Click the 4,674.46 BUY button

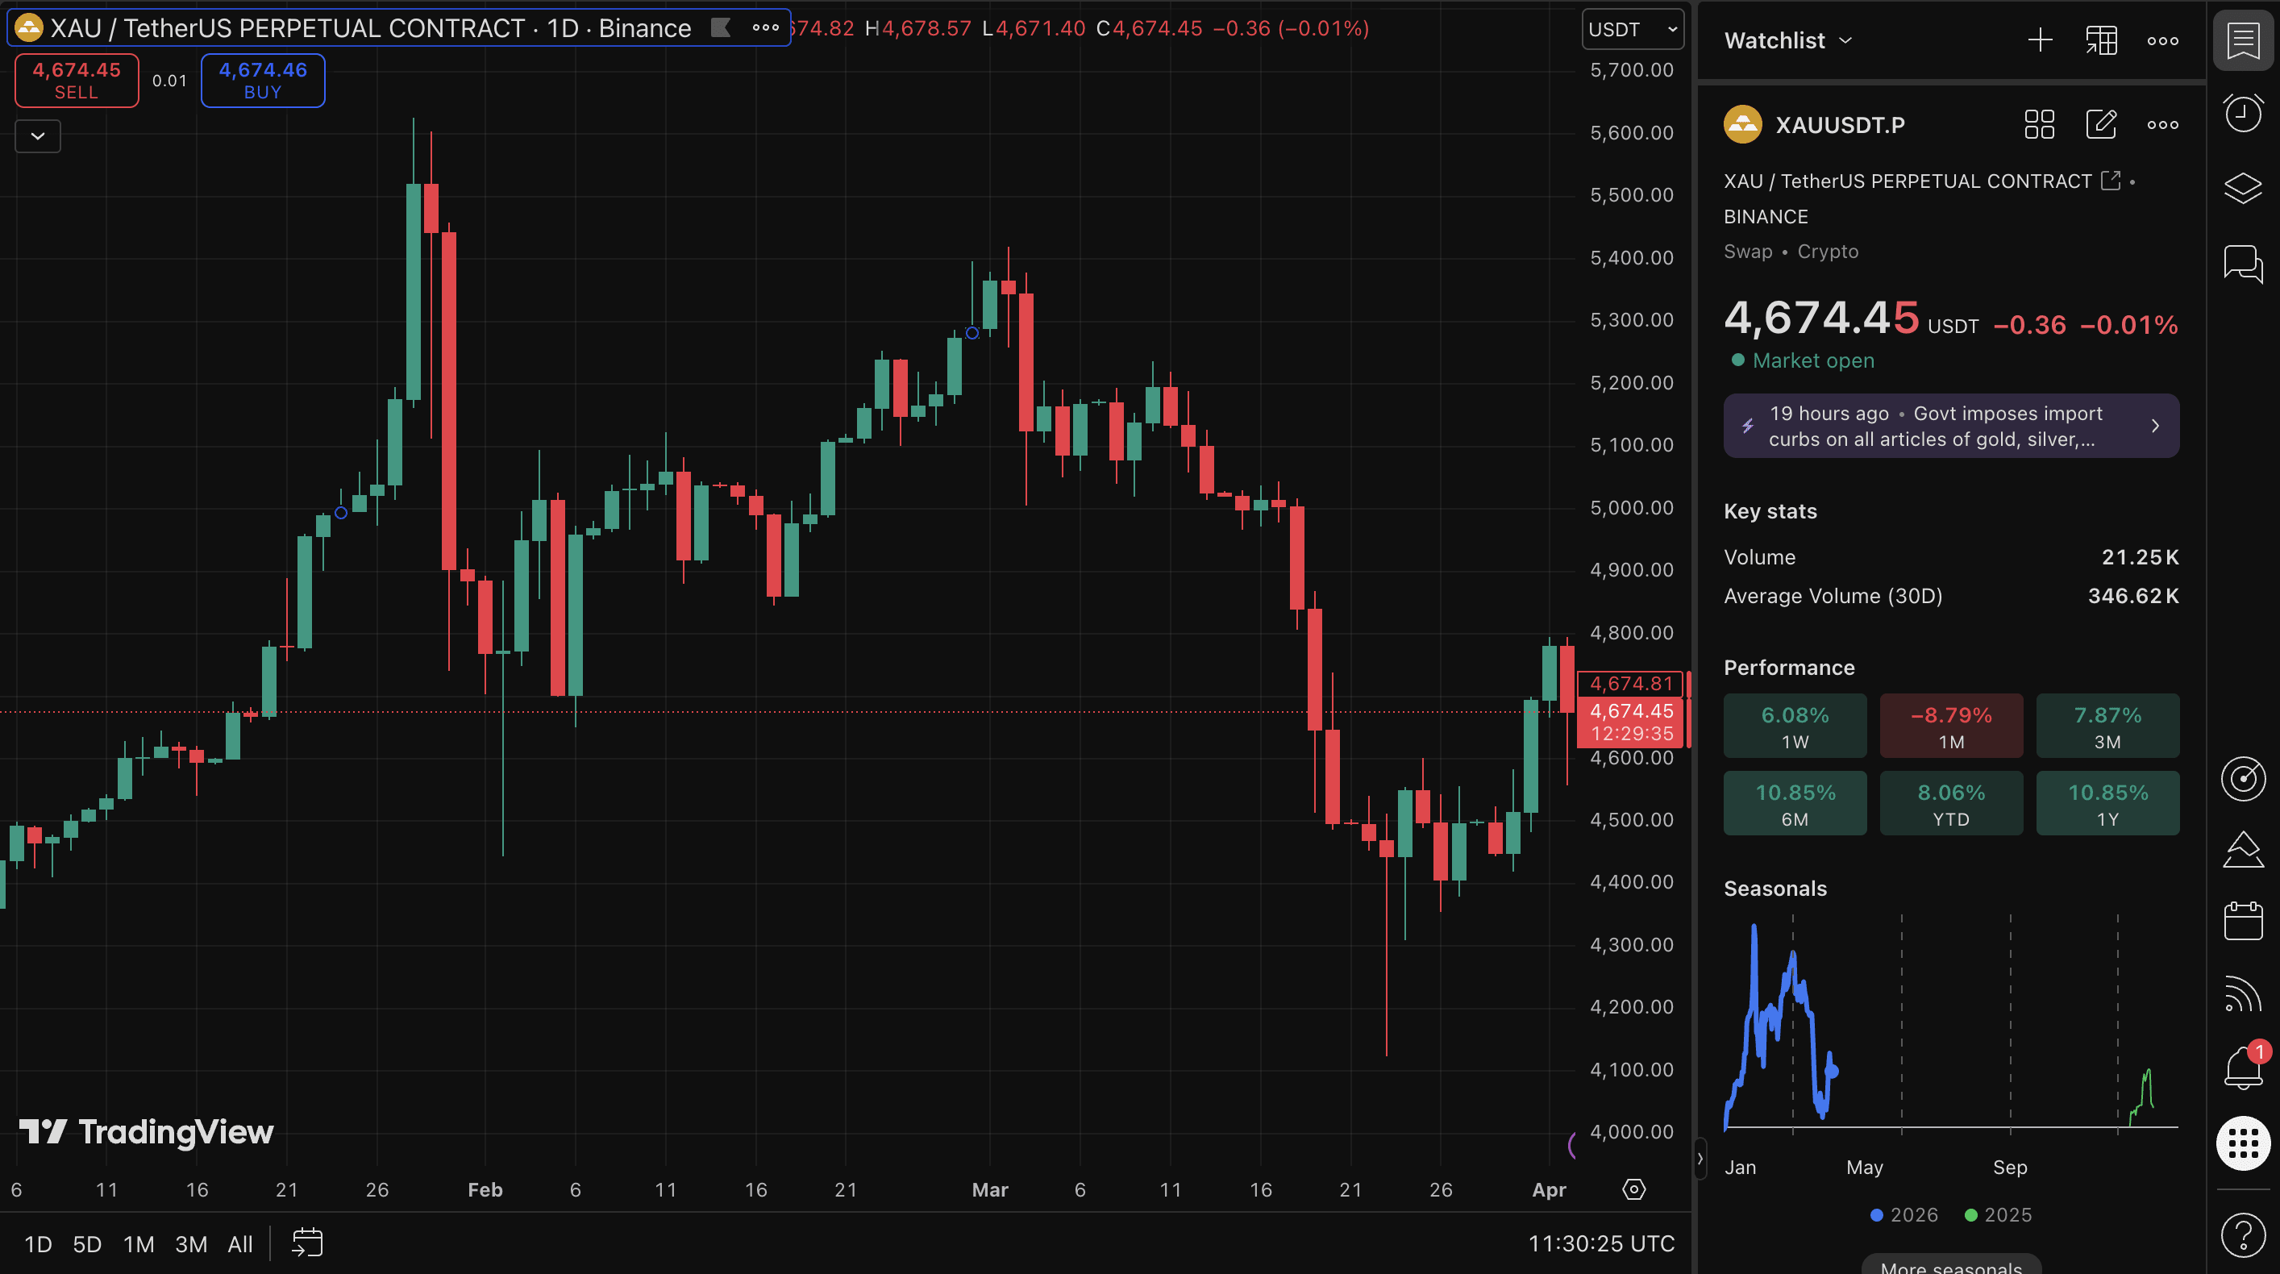(x=263, y=81)
